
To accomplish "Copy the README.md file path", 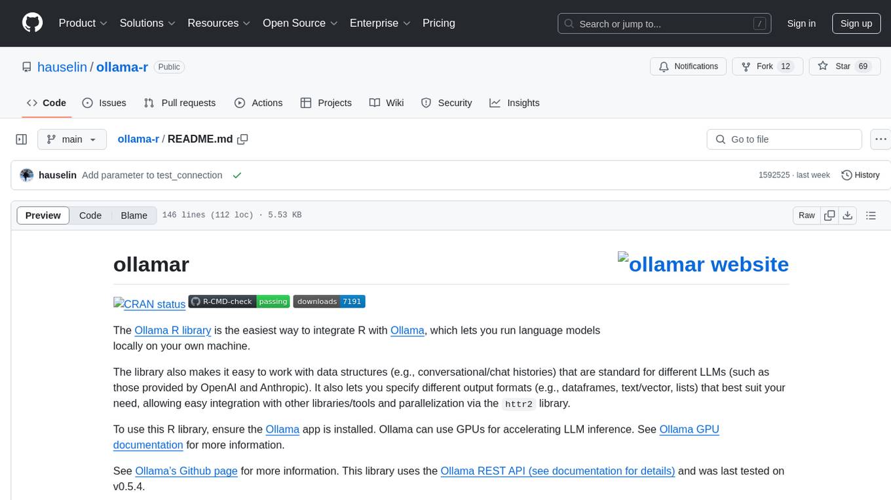I will coord(242,139).
